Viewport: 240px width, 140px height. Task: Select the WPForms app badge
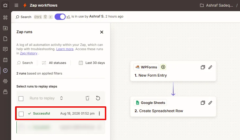tap(146, 67)
